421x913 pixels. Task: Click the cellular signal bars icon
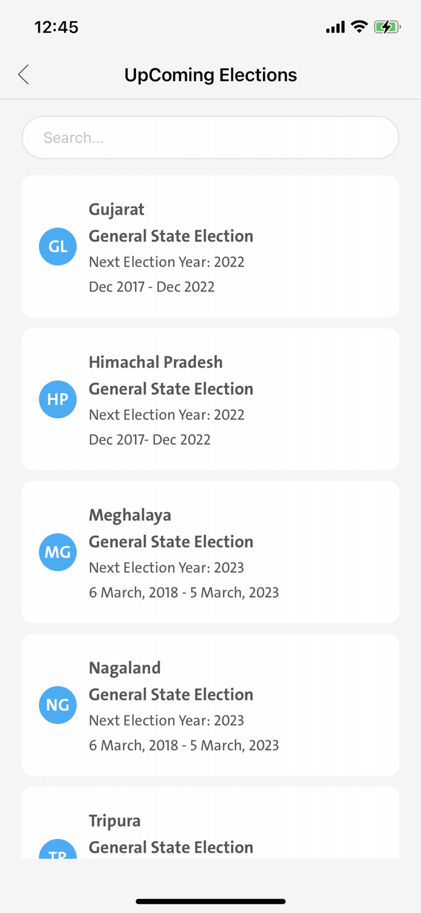(x=335, y=26)
